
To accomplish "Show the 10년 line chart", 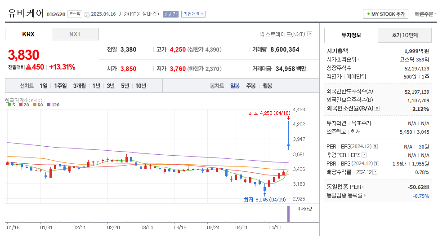I will pyautogui.click(x=141, y=86).
